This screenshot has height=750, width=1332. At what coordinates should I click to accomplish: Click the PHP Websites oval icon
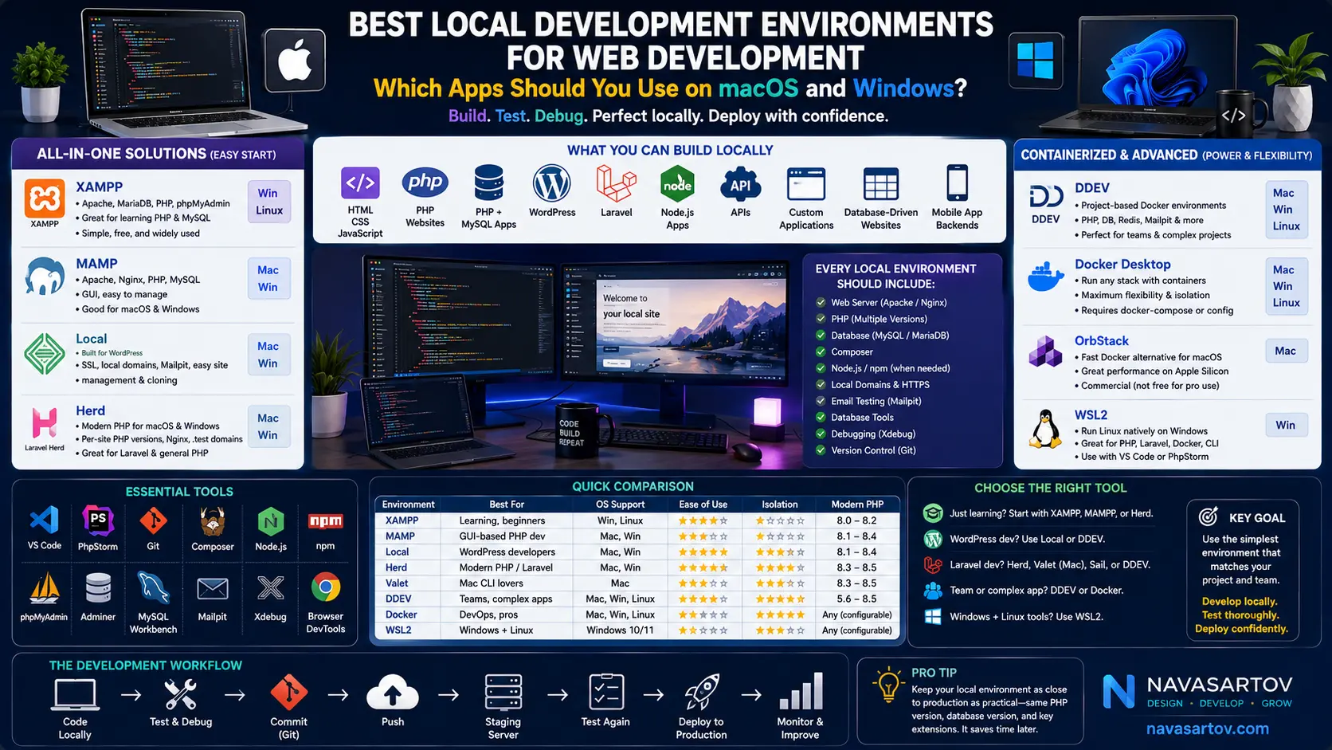(425, 183)
